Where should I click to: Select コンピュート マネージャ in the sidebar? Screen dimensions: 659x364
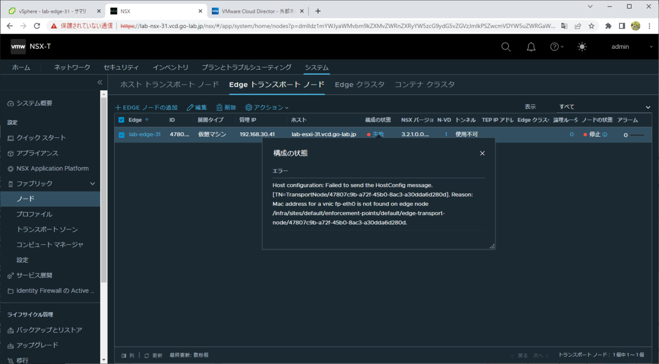click(50, 244)
